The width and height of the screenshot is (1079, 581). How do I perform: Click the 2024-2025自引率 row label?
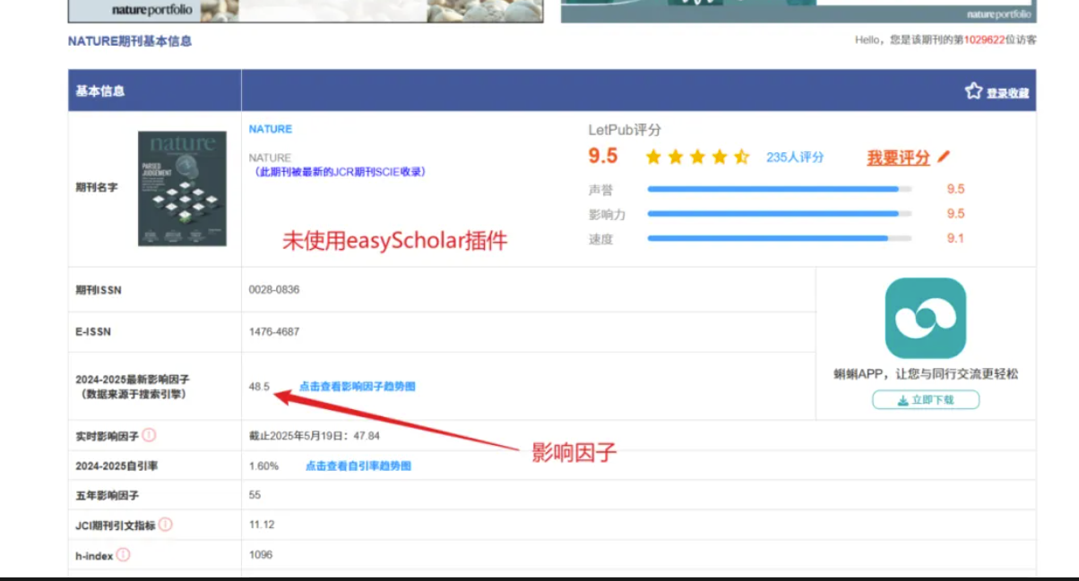pos(117,466)
